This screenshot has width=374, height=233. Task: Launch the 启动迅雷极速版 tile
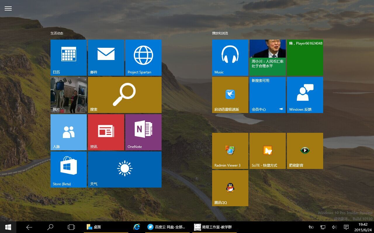(230, 95)
